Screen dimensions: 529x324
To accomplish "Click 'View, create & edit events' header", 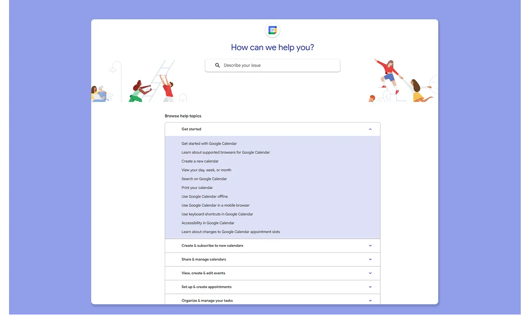I will tap(273, 273).
